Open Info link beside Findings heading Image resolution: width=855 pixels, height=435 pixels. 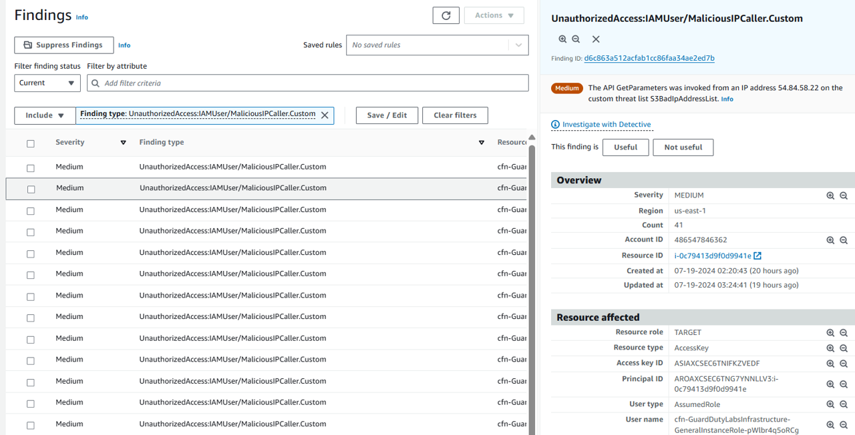[81, 17]
